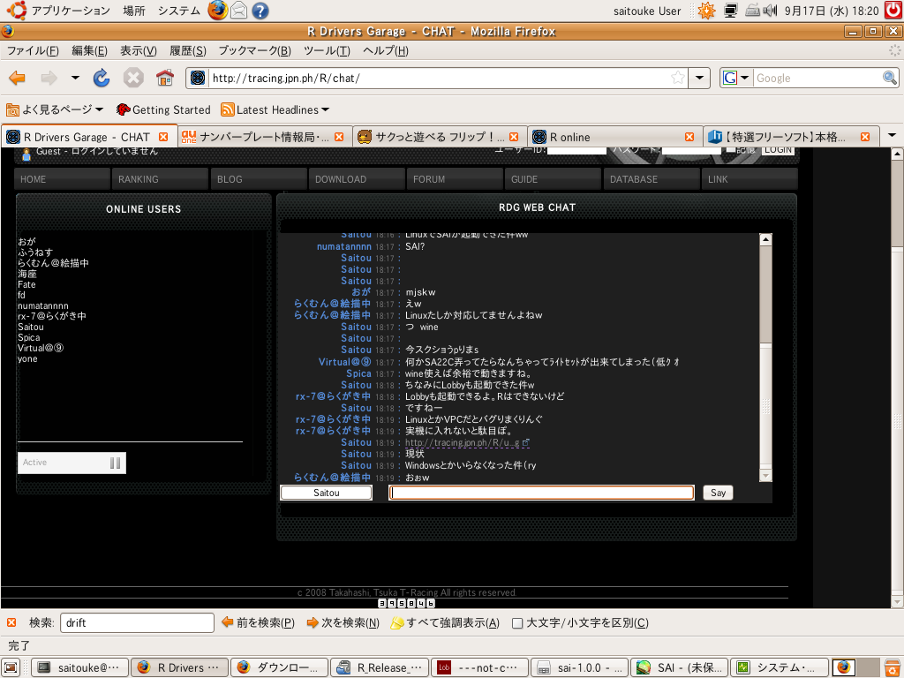Click the Back arrow navigation icon
The image size is (904, 678).
(17, 79)
